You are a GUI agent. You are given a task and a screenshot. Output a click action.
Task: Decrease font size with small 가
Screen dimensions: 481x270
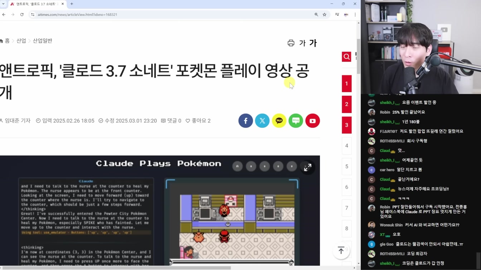click(x=302, y=43)
